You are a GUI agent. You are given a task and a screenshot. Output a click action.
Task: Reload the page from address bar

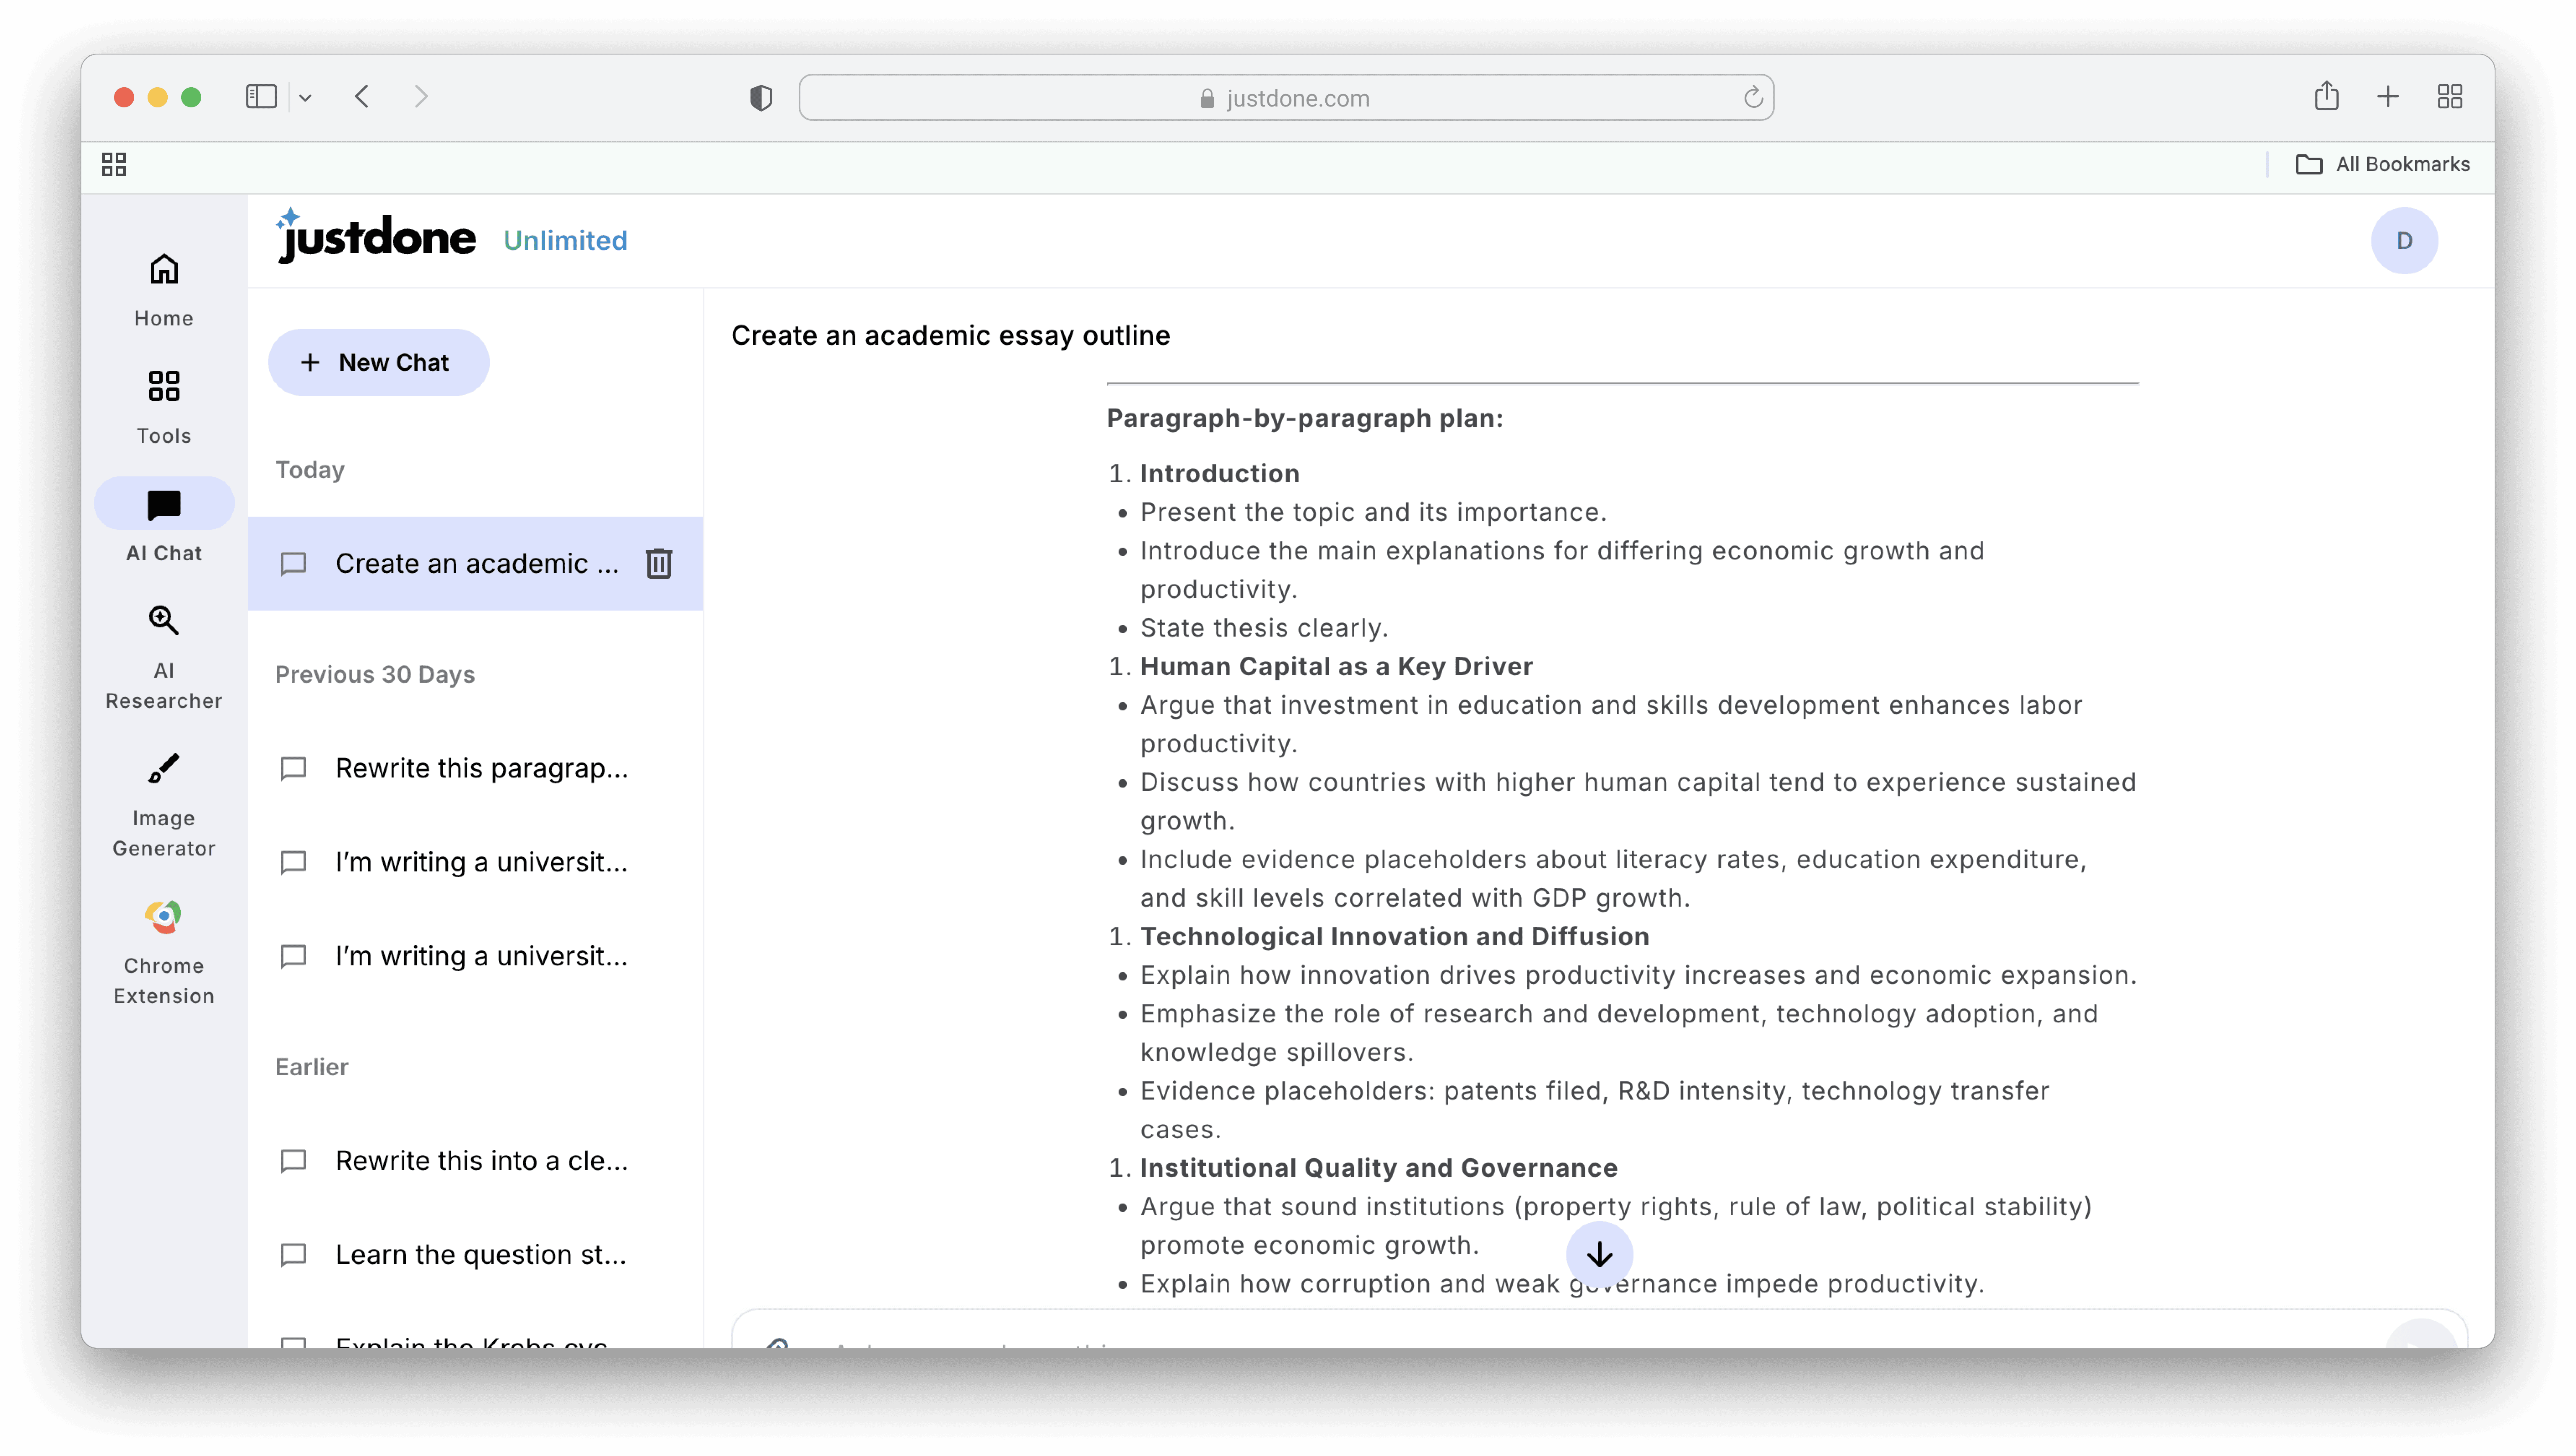click(1752, 98)
